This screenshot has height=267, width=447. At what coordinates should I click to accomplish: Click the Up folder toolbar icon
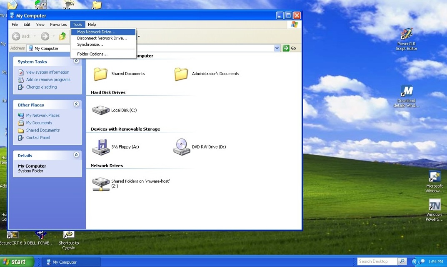pyautogui.click(x=63, y=36)
